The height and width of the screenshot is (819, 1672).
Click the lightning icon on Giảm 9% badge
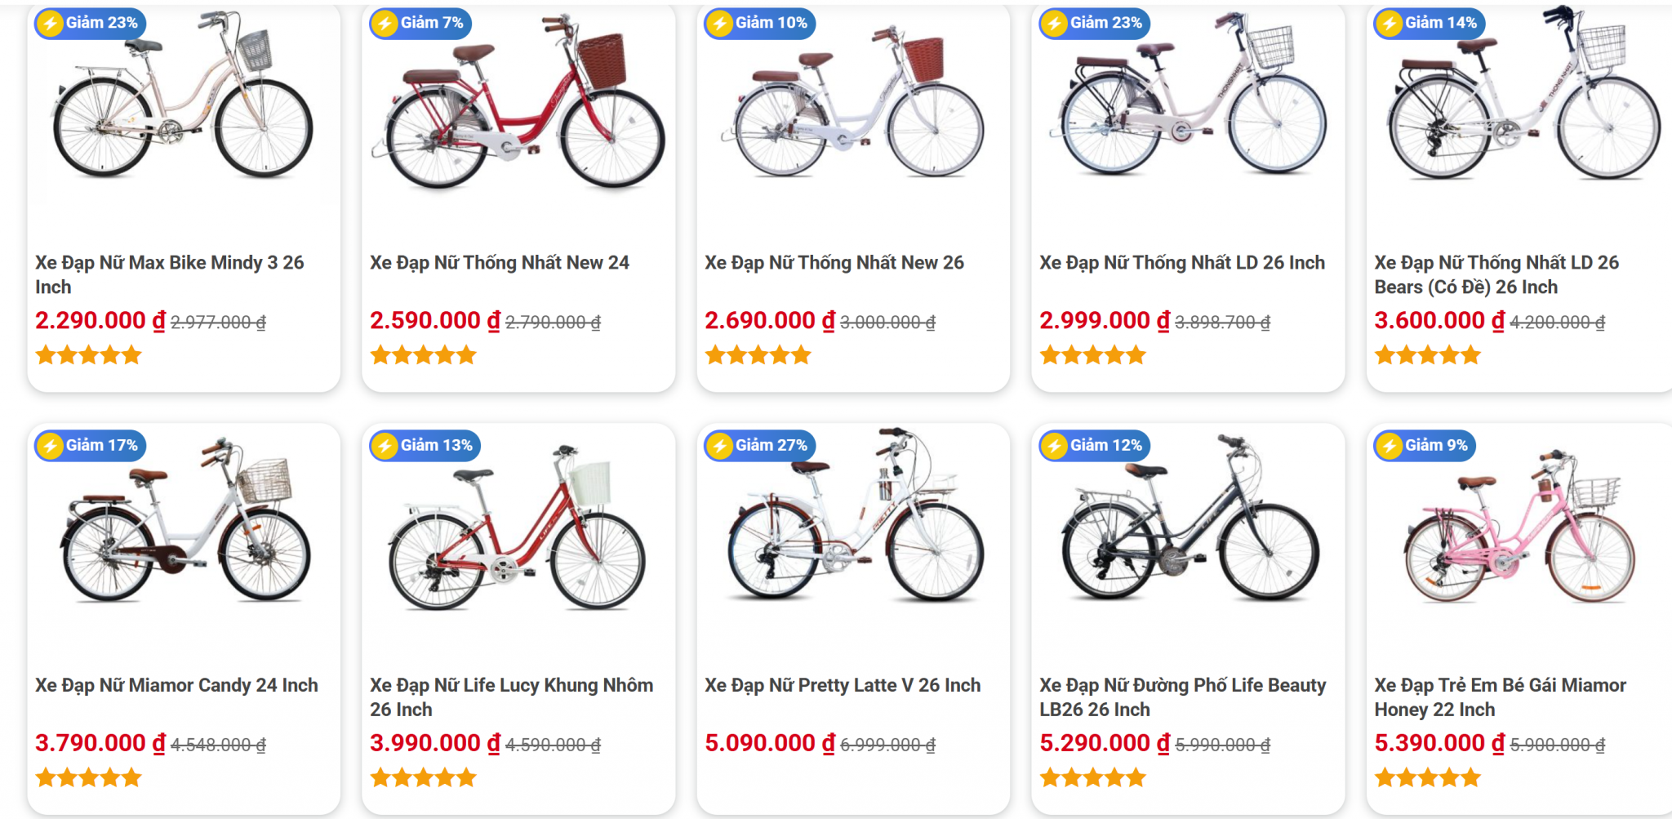[1389, 446]
